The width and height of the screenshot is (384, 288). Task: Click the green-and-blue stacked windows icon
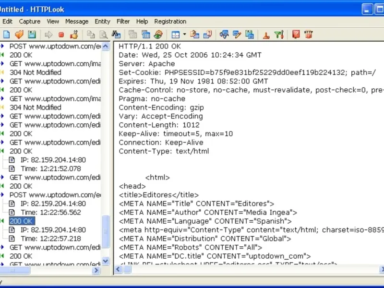[250, 35]
